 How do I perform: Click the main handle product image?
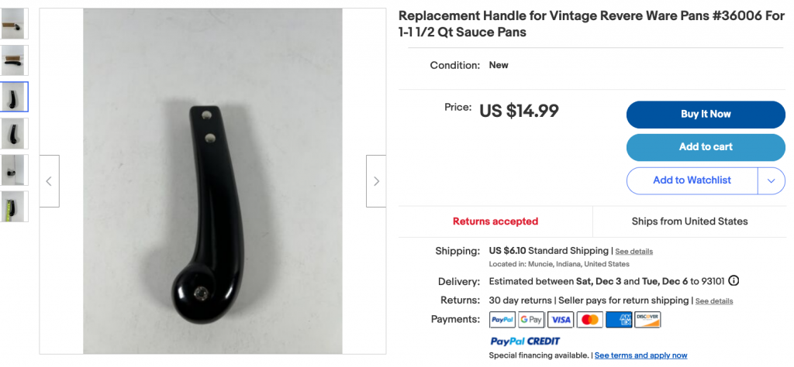click(x=212, y=181)
